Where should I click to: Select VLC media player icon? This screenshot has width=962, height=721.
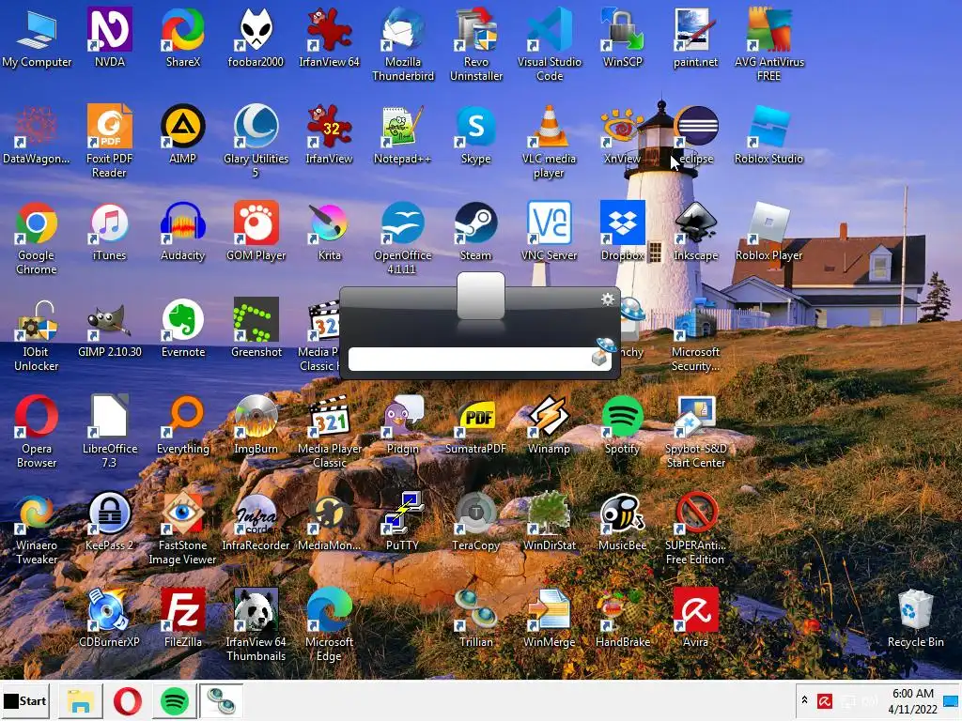click(549, 141)
